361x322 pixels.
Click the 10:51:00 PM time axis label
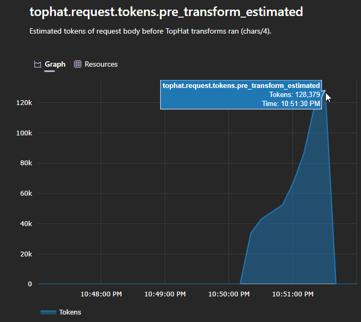click(292, 294)
